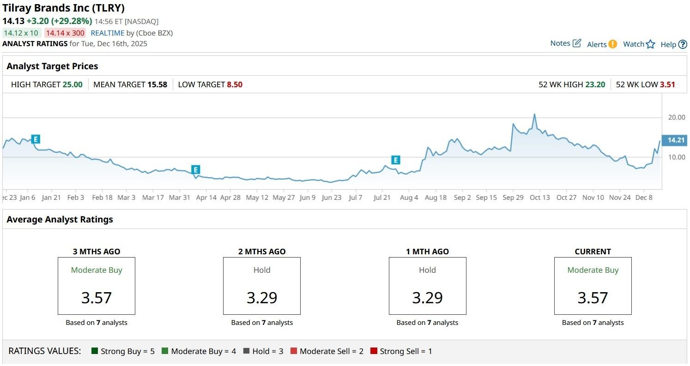Click the Jun 23 date axis label
The height and width of the screenshot is (366, 690).
click(332, 198)
